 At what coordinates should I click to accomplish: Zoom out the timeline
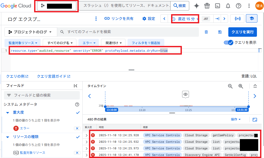(x=230, y=86)
